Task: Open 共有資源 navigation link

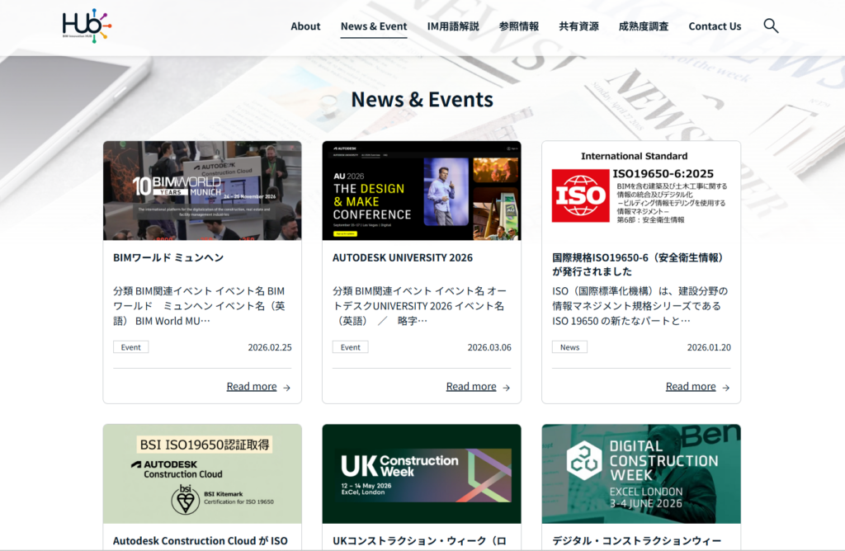Action: [x=578, y=26]
